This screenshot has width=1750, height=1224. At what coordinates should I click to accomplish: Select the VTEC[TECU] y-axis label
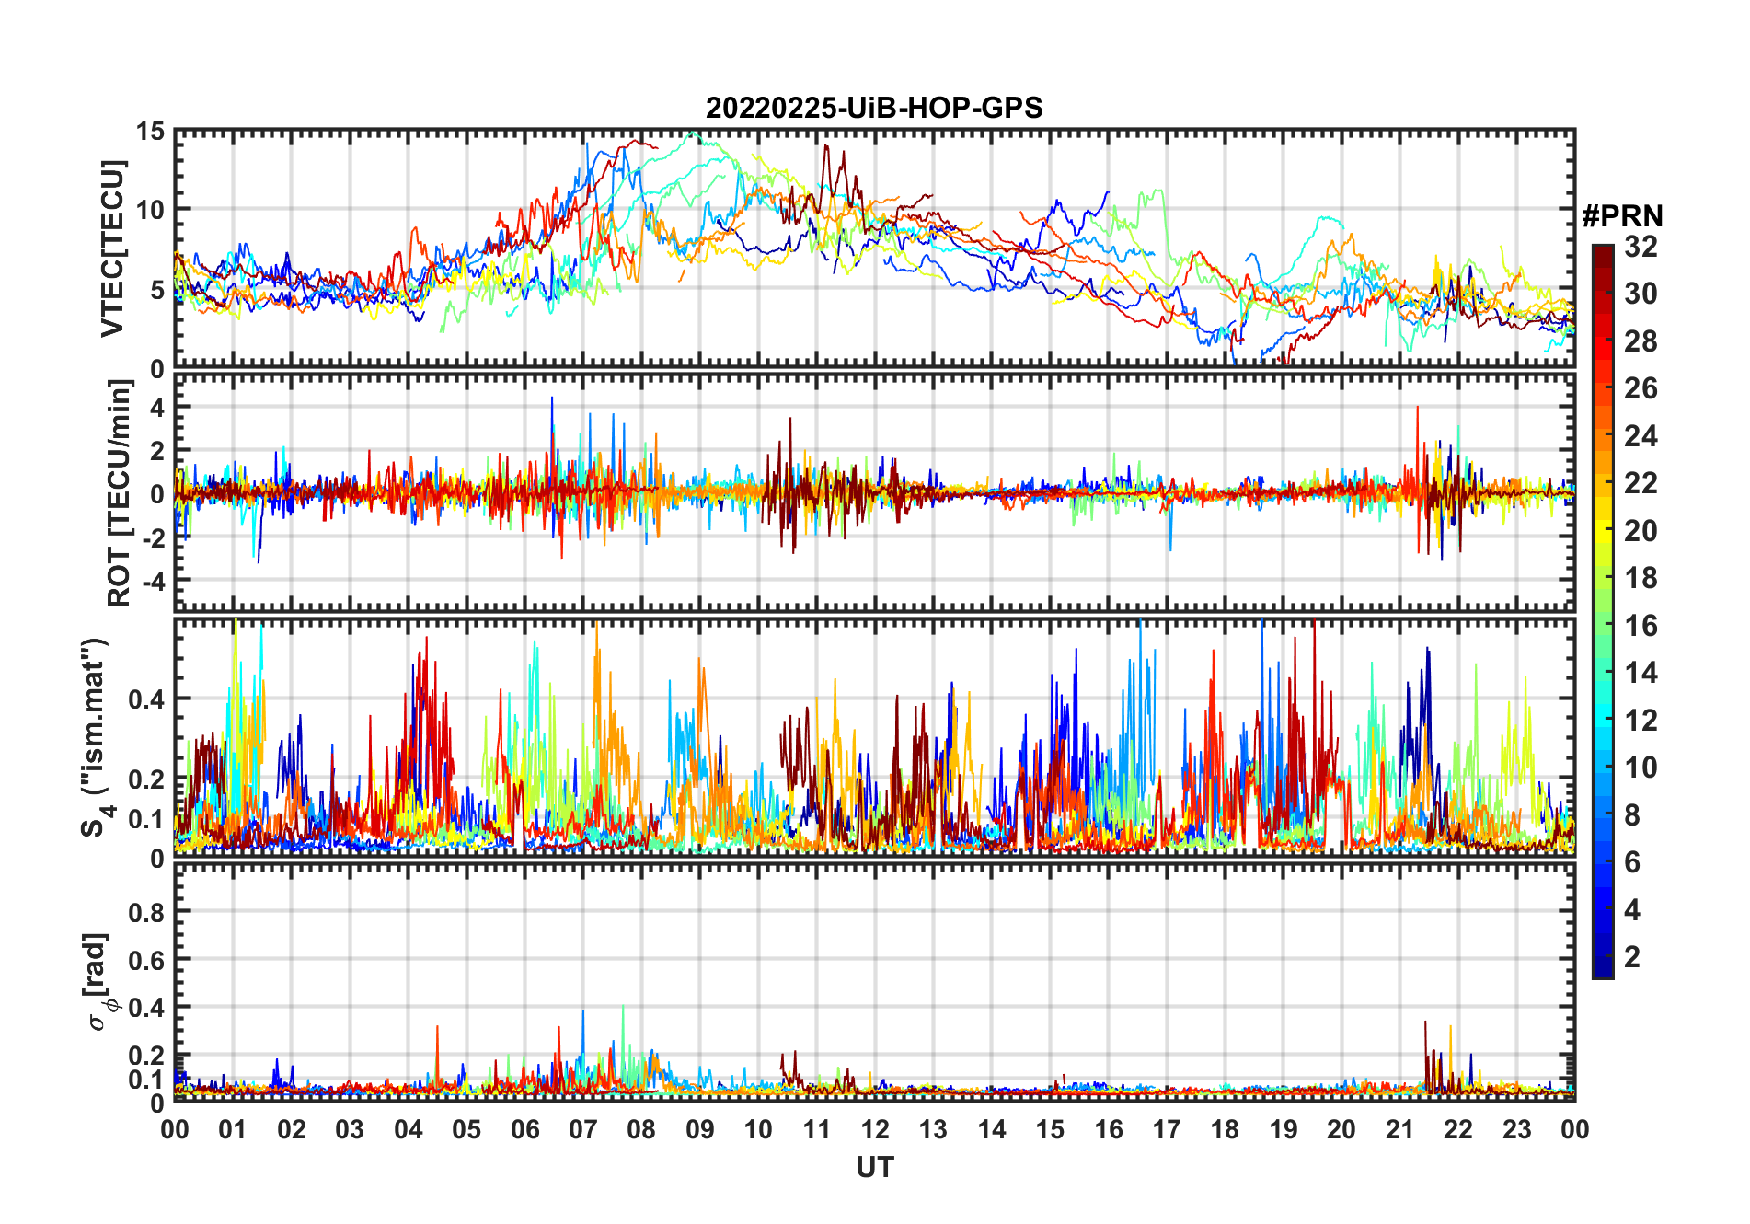click(x=112, y=249)
